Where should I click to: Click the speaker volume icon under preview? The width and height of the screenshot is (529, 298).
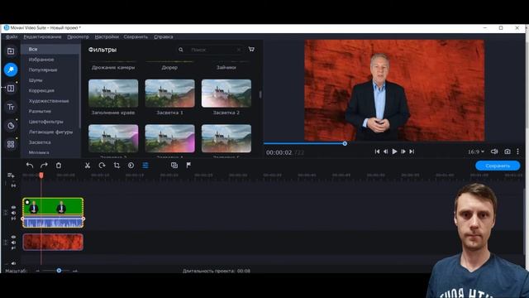tap(494, 151)
